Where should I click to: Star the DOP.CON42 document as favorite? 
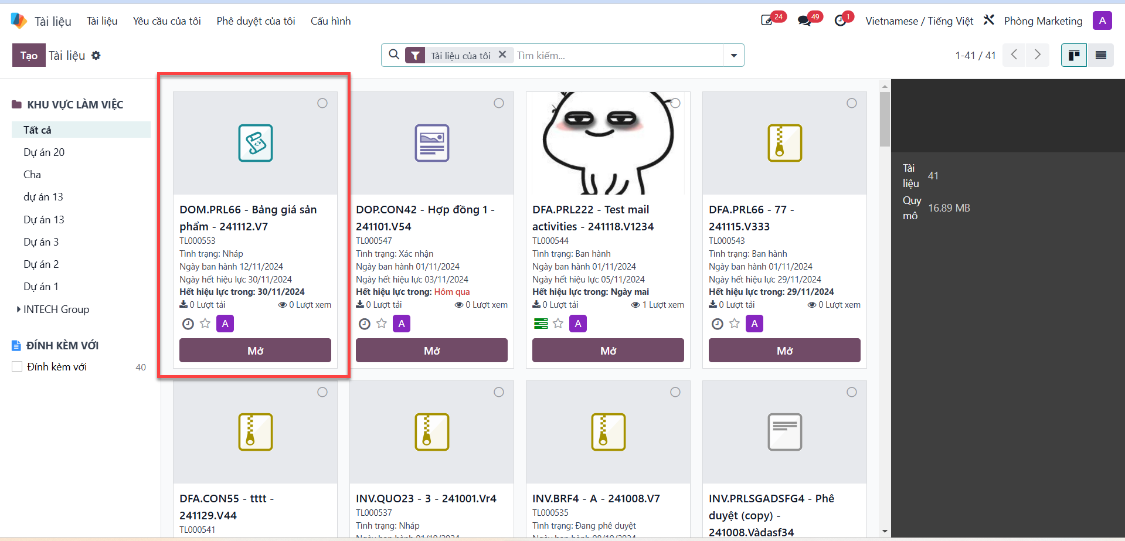pyautogui.click(x=382, y=323)
